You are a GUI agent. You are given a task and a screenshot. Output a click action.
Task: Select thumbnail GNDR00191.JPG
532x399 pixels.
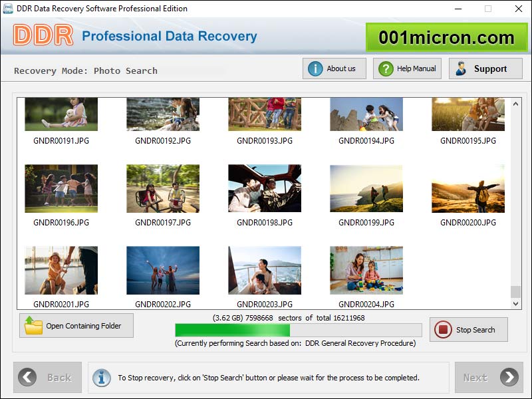61,114
